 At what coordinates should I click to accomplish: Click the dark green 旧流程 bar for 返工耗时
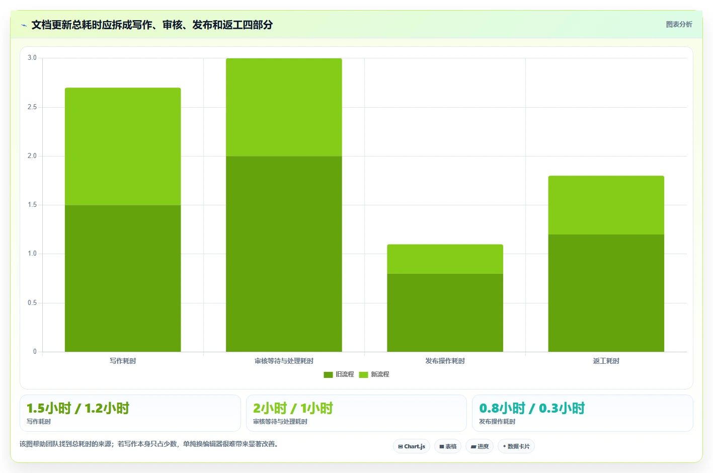(x=606, y=293)
